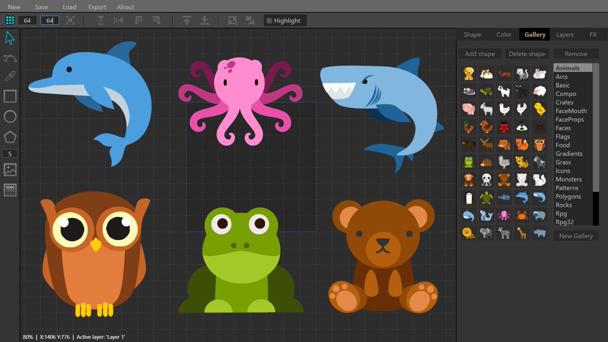608x342 pixels.
Task: Click the checkered image tool icon
Action: tap(10, 190)
